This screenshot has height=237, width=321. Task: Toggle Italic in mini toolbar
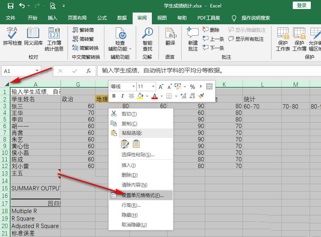tap(122, 96)
